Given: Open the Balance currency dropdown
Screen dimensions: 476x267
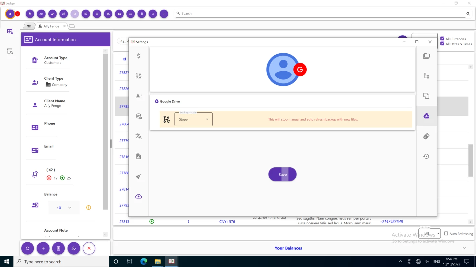Looking at the screenshot, I should (64, 208).
